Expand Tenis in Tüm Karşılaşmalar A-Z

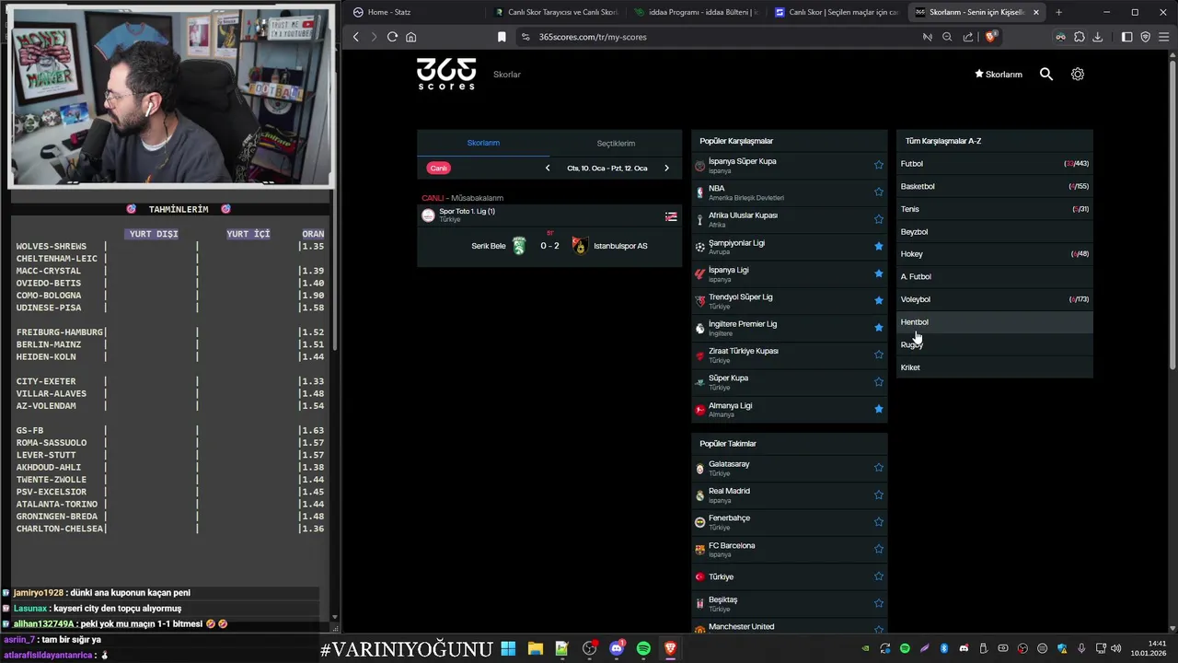[995, 209]
